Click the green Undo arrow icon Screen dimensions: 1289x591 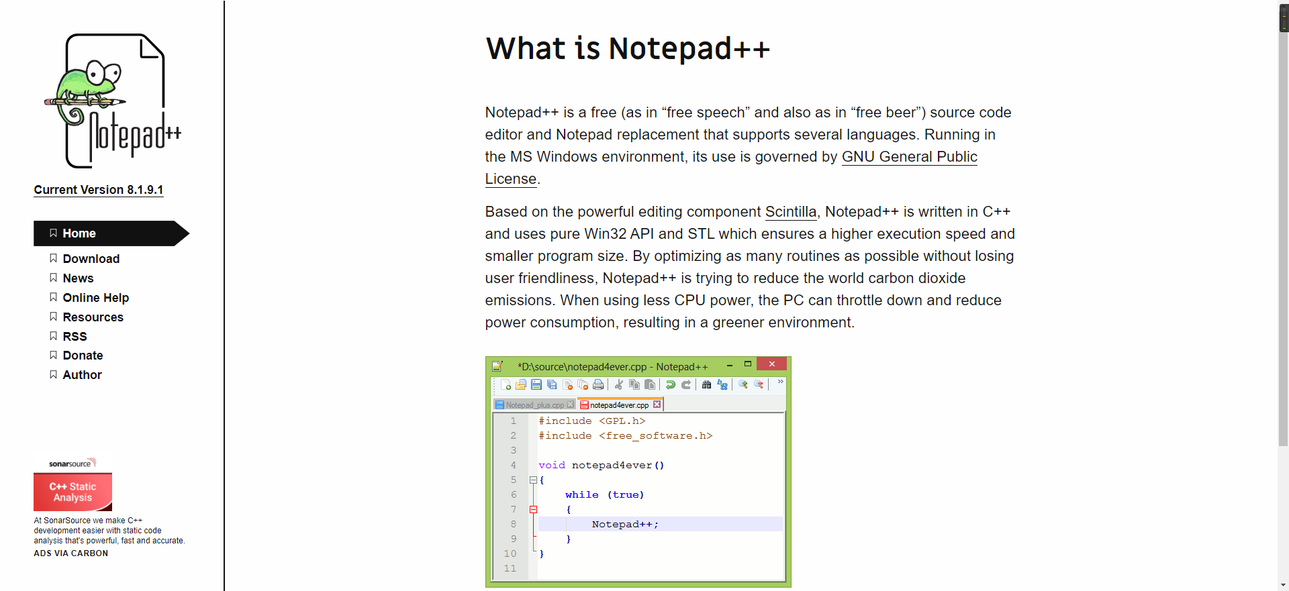670,384
